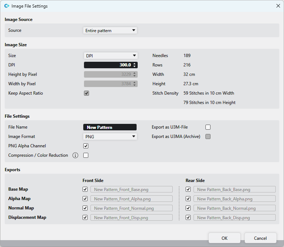
Task: Click the Cancel button
Action: (x=260, y=238)
